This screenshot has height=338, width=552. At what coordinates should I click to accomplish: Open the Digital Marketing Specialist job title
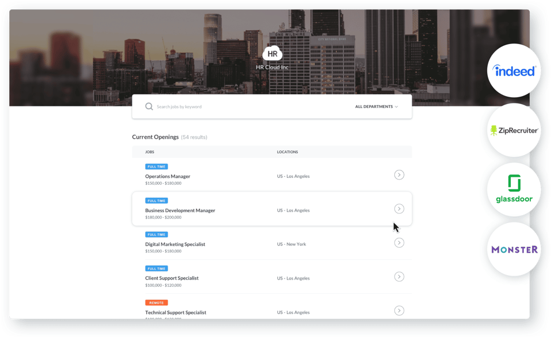point(175,244)
